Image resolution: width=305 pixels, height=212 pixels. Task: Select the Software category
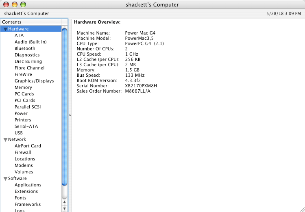[17, 178]
